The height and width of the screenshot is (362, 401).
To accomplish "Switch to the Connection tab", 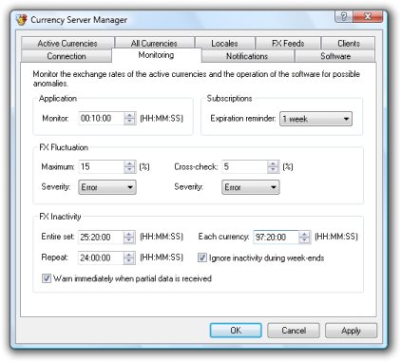I will click(67, 56).
